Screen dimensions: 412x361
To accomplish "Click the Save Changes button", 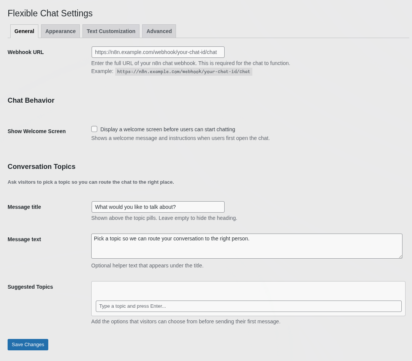I will point(28,344).
